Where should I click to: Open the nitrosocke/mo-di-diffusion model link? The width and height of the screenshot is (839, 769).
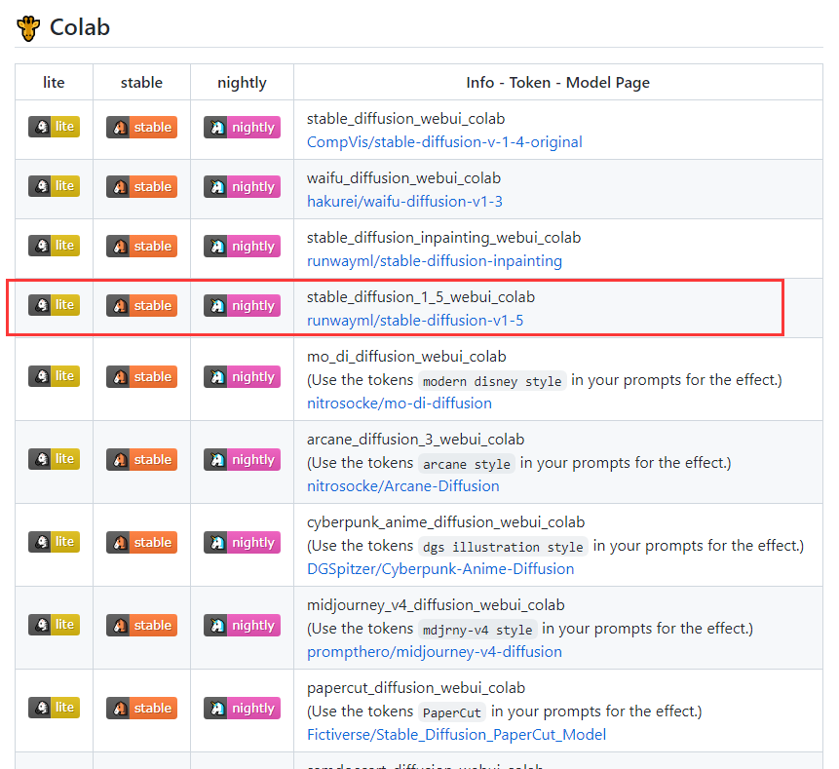(x=400, y=404)
